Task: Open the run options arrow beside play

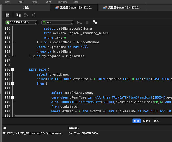Action: (x=81, y=24)
